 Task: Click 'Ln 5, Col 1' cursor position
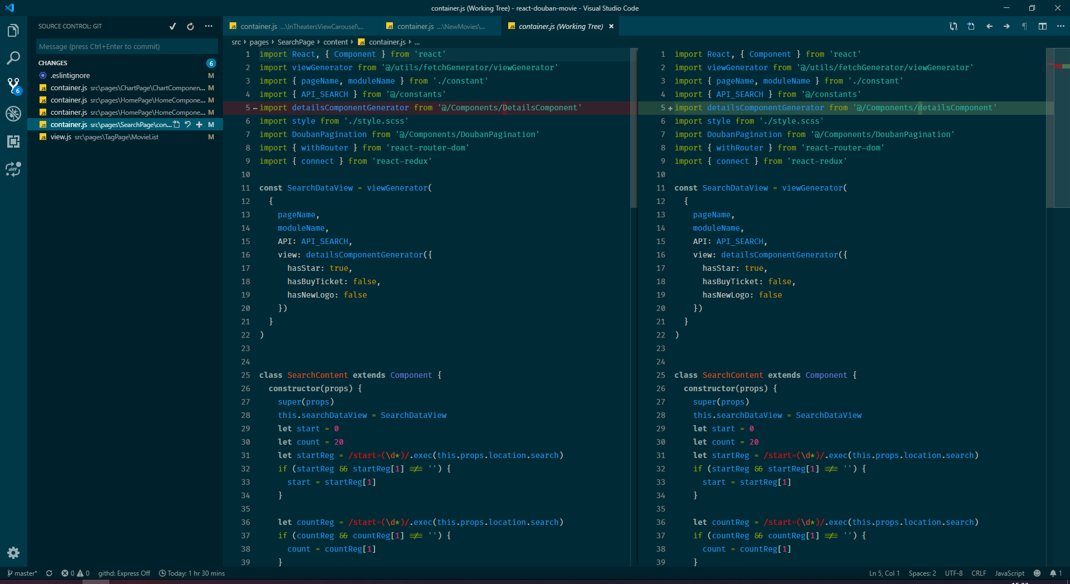click(884, 573)
